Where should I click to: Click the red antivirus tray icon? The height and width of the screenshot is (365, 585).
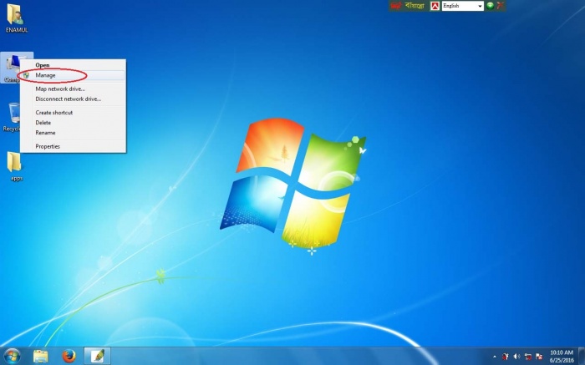pyautogui.click(x=505, y=357)
